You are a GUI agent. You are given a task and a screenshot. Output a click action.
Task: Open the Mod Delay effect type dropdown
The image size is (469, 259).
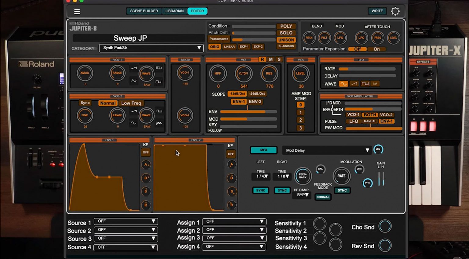click(326, 150)
